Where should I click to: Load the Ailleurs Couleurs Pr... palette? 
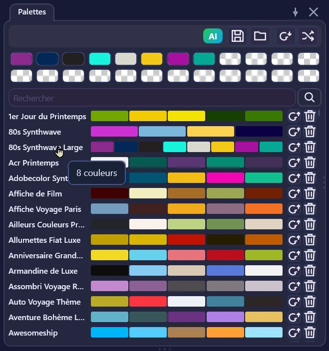coord(294,224)
